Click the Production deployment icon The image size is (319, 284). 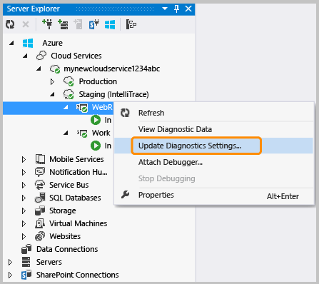(69, 81)
